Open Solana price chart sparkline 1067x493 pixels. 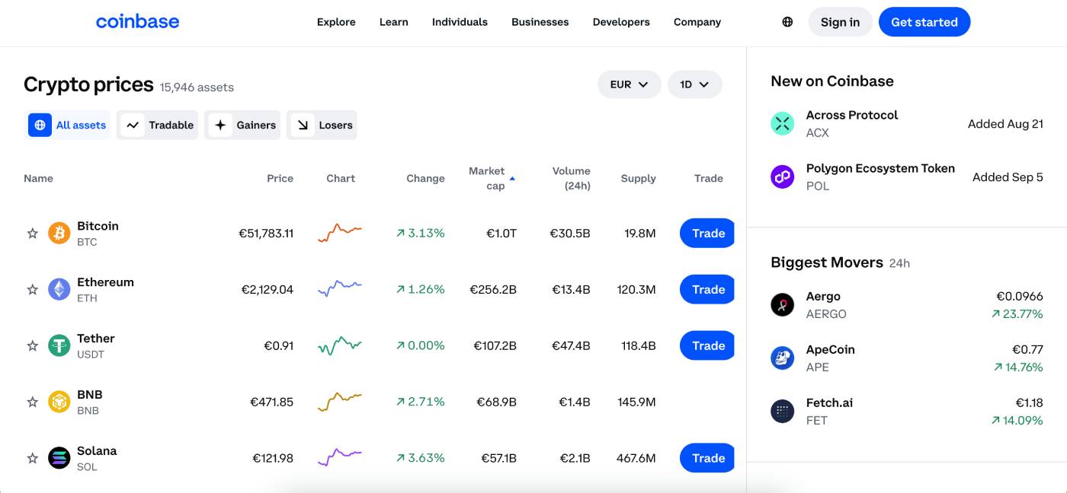click(x=340, y=458)
